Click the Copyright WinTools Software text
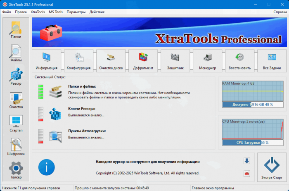 coord(147,173)
